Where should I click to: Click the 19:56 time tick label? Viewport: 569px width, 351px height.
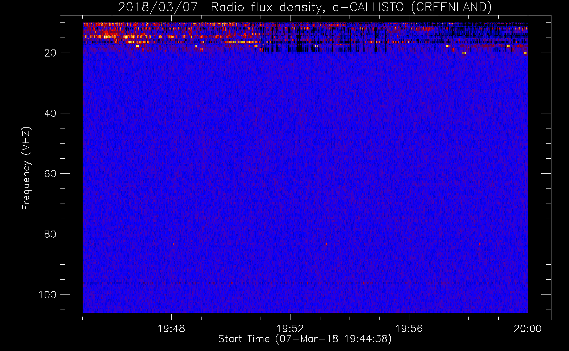[x=409, y=329]
